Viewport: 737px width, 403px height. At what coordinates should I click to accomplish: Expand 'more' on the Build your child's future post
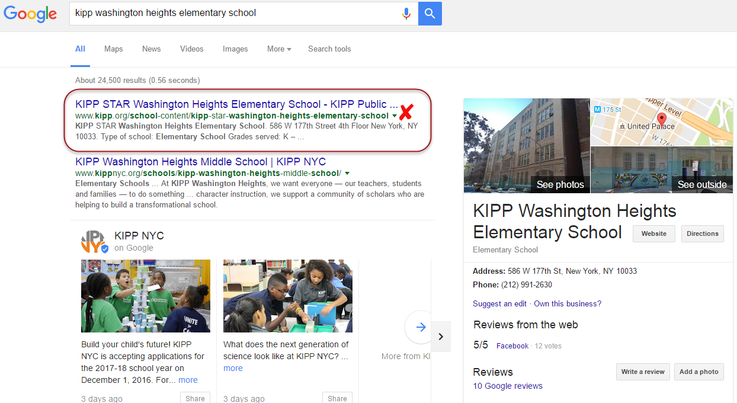188,380
